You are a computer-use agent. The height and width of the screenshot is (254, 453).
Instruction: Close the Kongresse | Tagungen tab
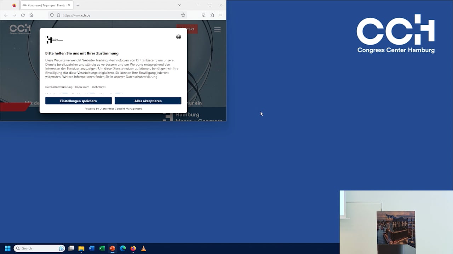click(69, 5)
